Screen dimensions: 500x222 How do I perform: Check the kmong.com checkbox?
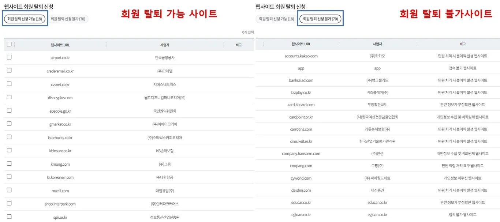(x=9, y=164)
